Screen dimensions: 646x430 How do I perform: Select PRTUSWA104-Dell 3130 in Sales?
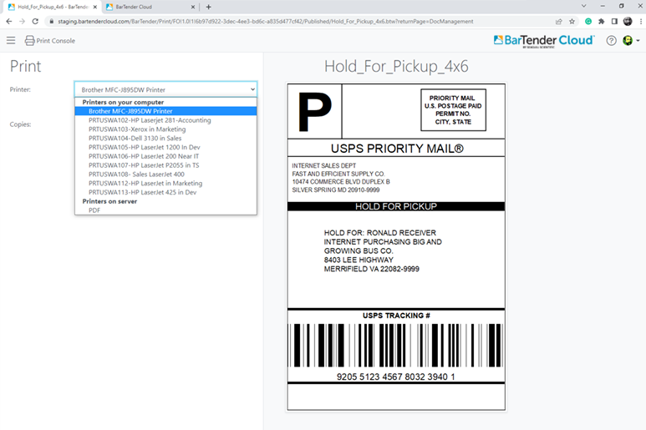(135, 139)
